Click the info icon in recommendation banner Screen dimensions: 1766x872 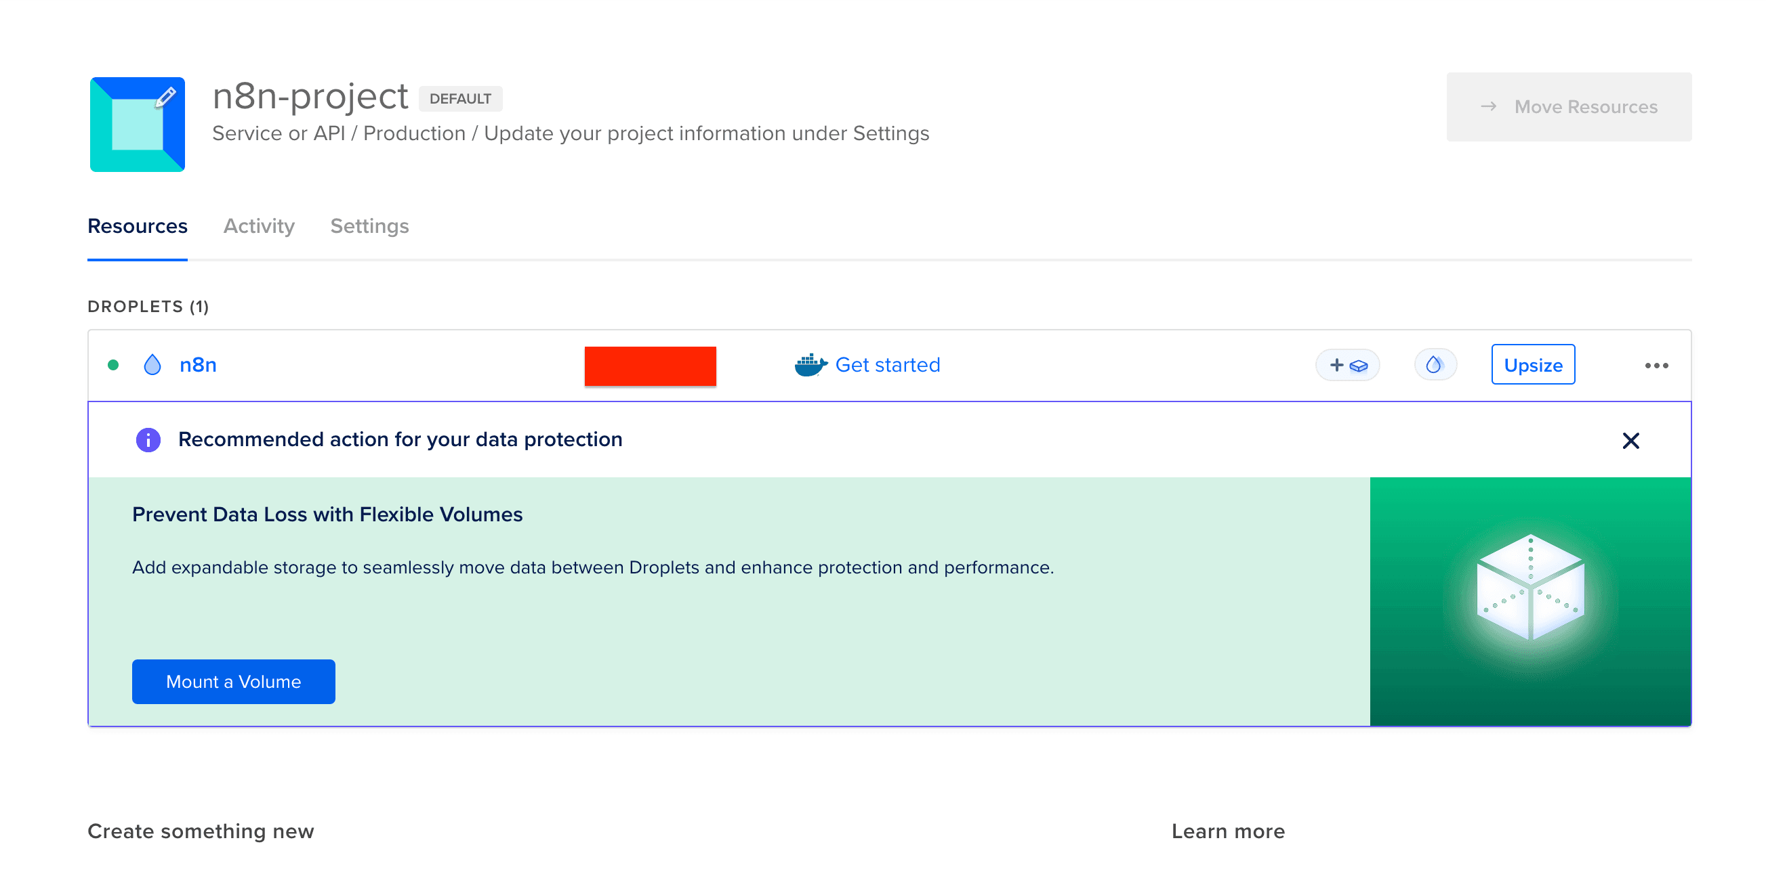pos(148,440)
